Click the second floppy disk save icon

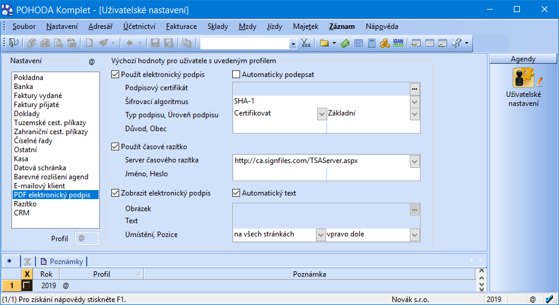pyautogui.click(x=168, y=43)
